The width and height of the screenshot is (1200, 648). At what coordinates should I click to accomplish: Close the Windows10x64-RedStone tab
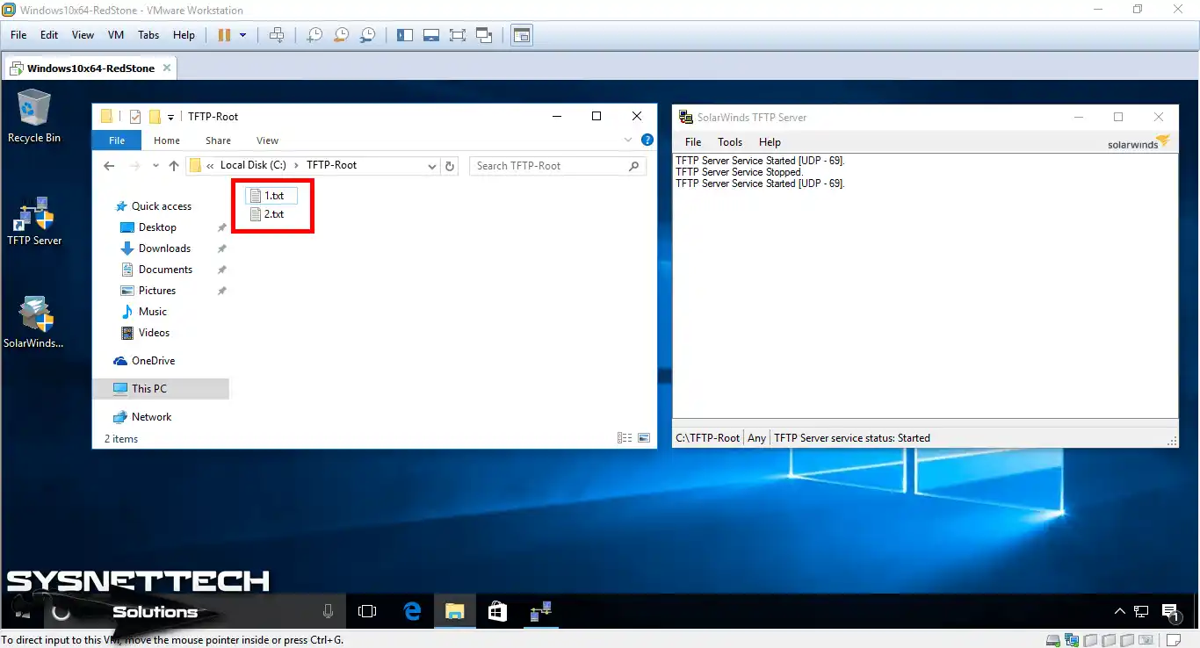pos(167,68)
